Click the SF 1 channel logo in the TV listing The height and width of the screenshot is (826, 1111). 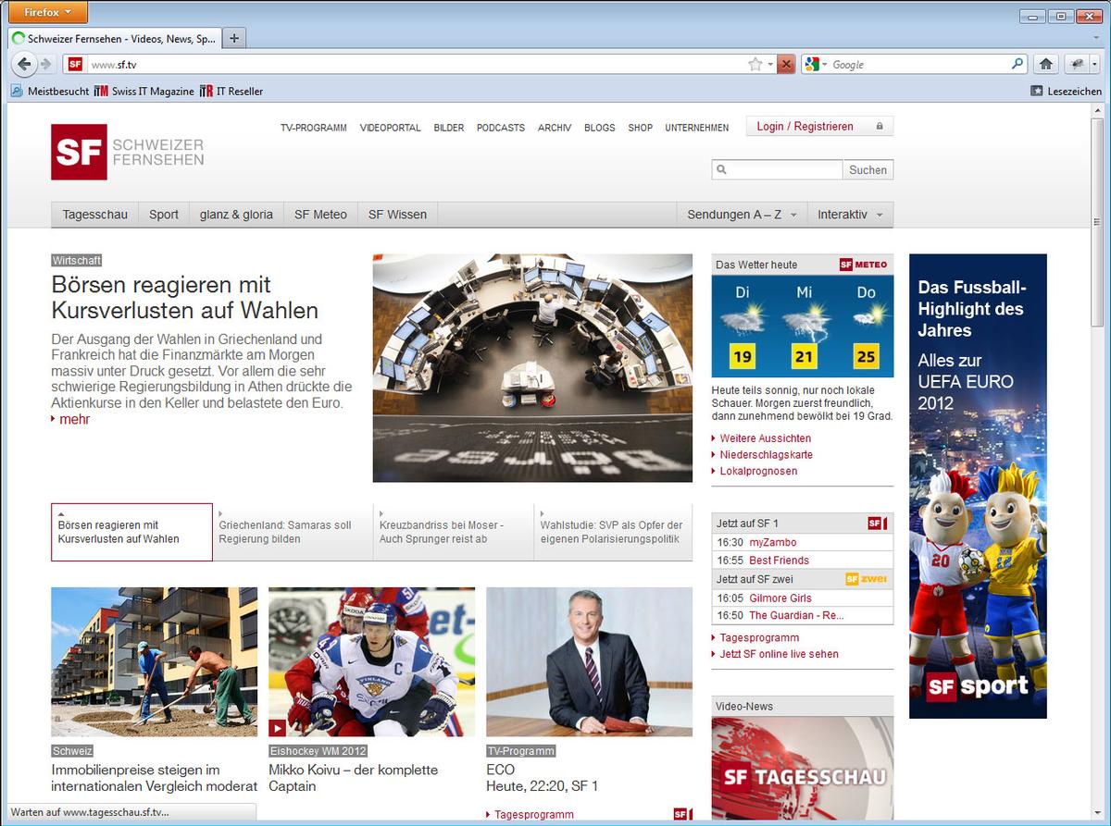(x=877, y=524)
